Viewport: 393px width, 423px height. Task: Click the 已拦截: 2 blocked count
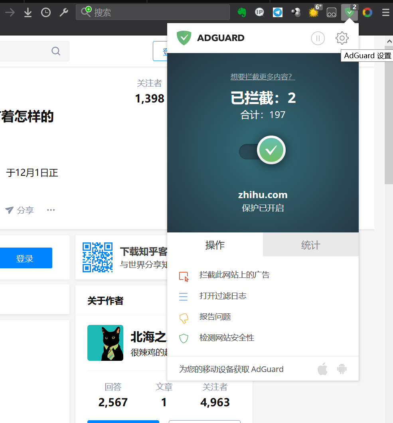(x=263, y=98)
